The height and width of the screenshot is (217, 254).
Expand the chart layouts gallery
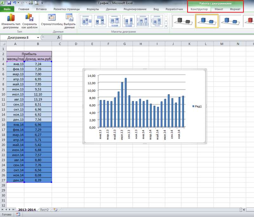point(166,26)
